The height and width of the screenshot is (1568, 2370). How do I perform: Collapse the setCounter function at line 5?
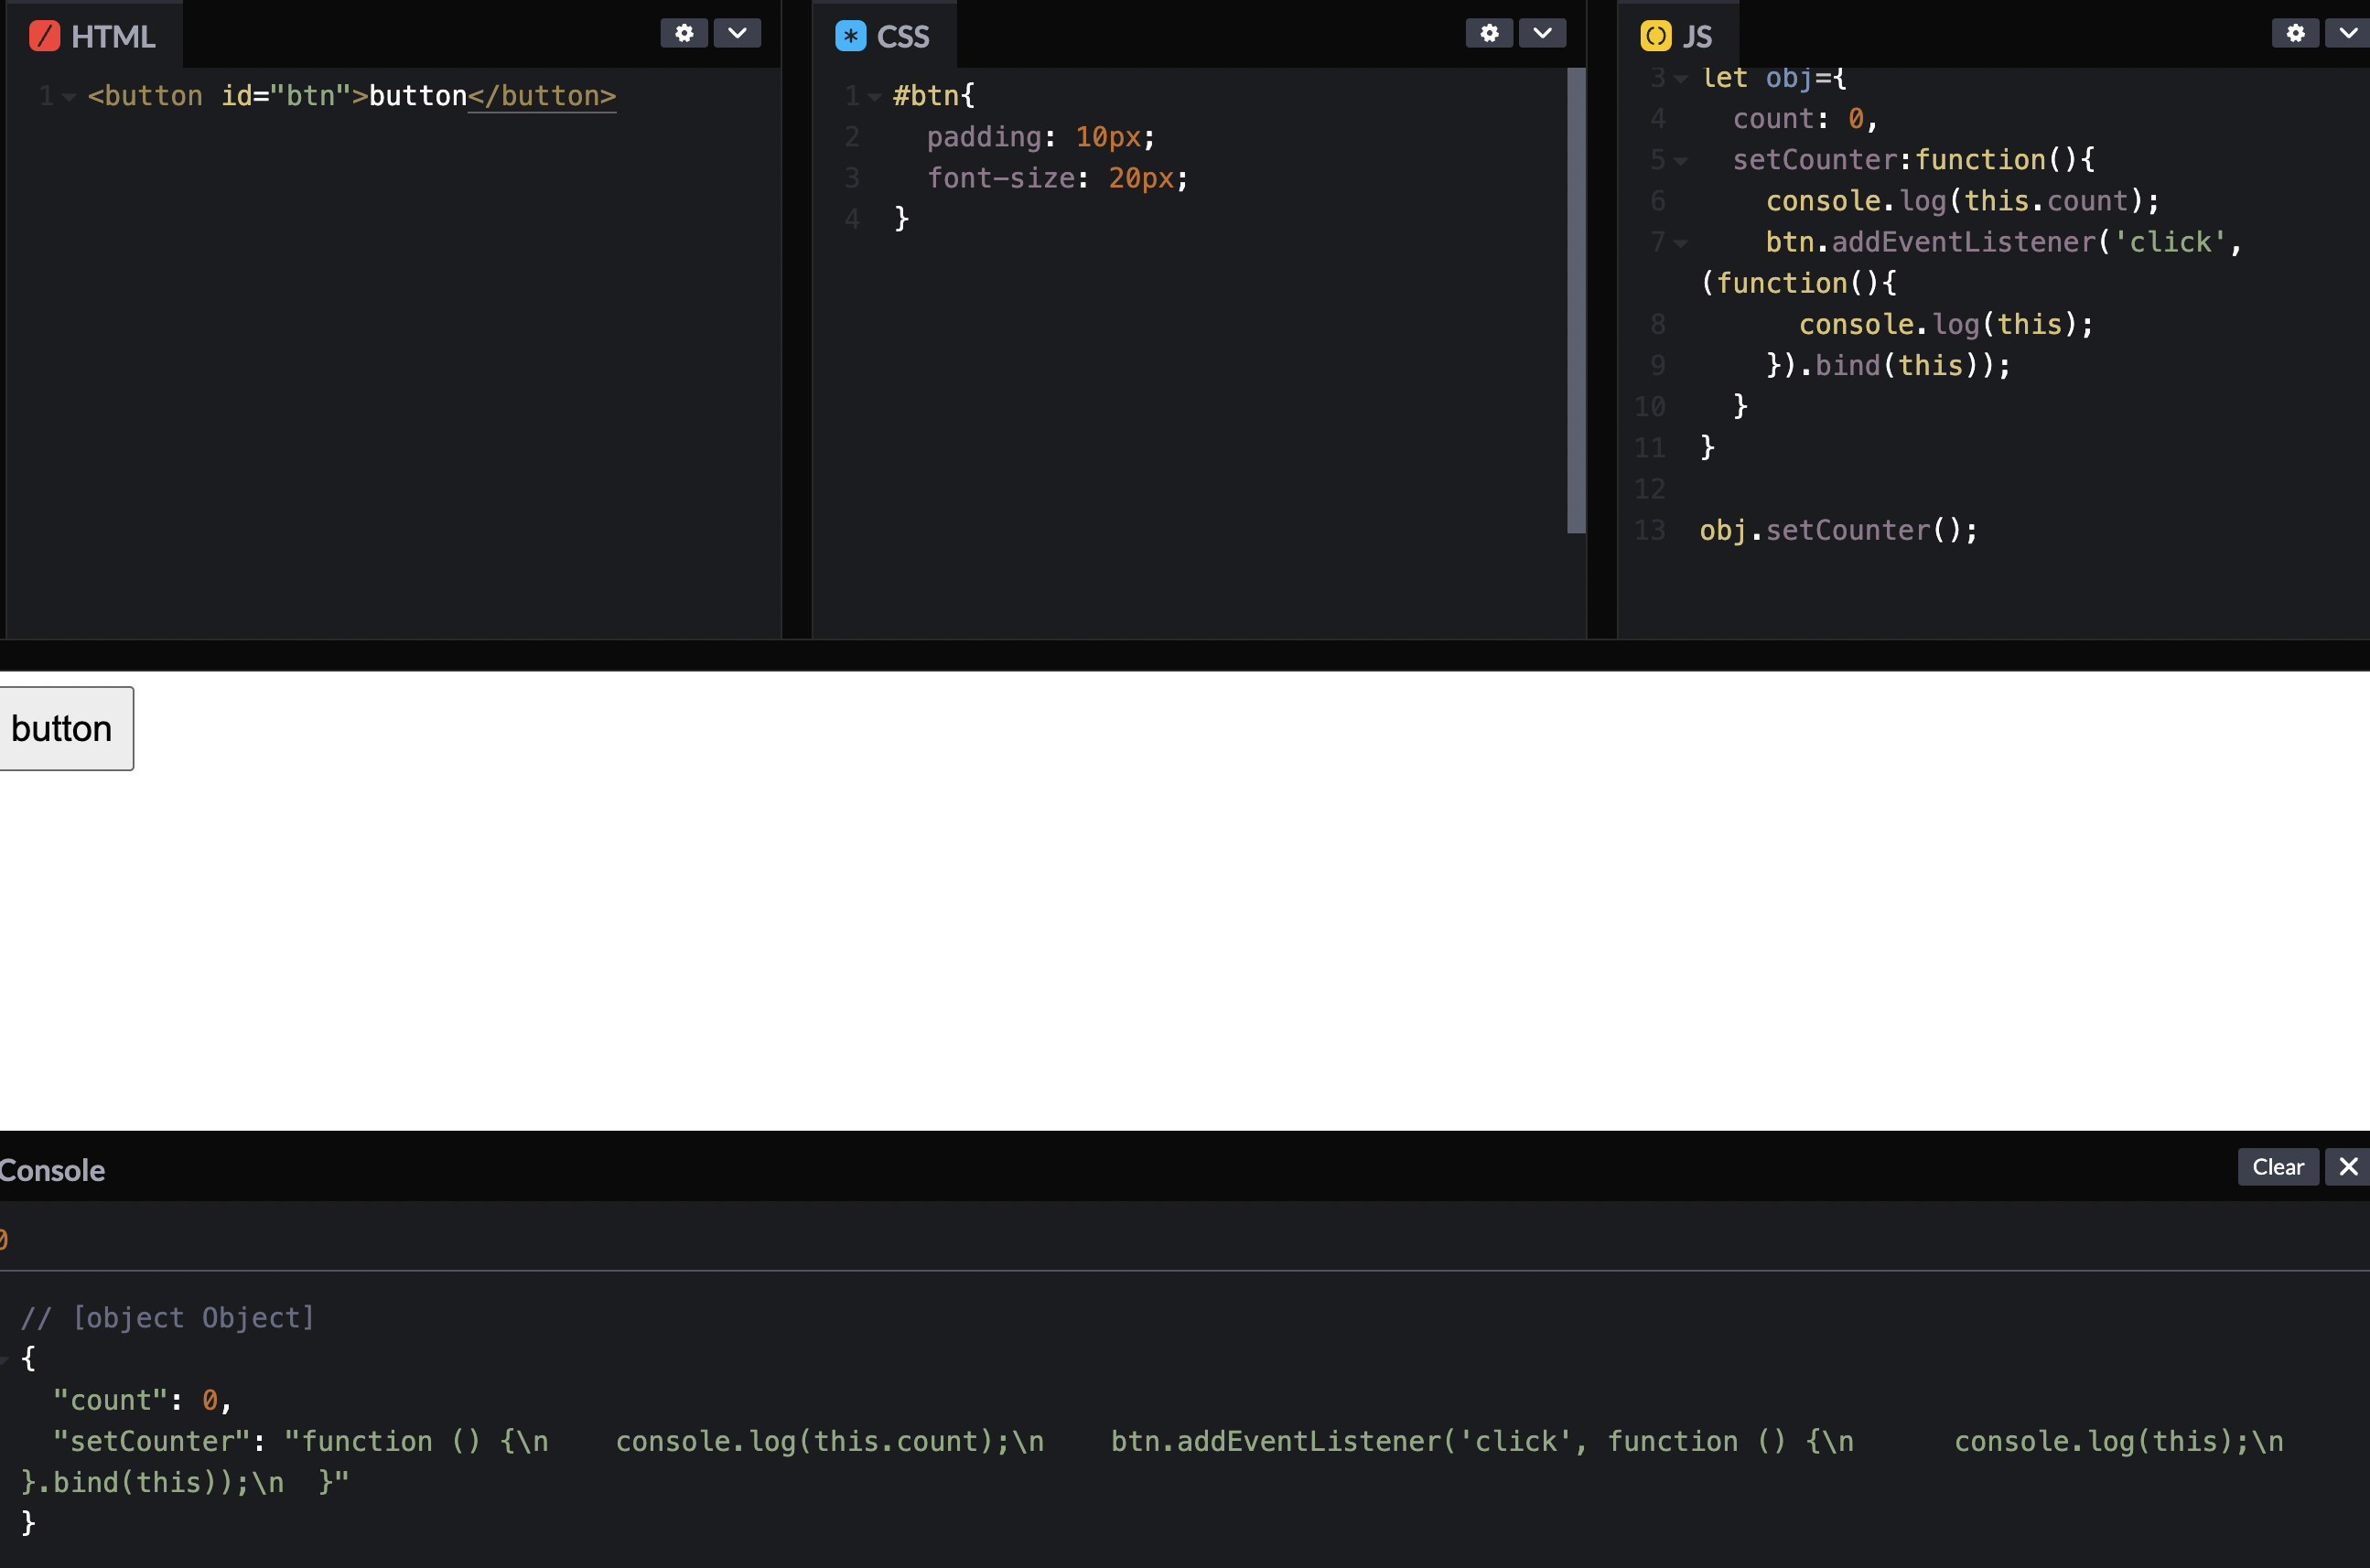[x=1681, y=161]
